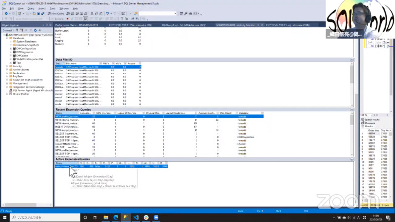Collapse the Recent Expensive Queries section
Viewport: 395px width, 222px height.
[x=352, y=110]
